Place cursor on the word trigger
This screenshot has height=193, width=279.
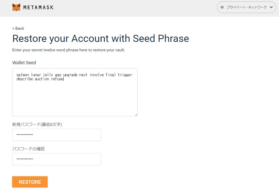(x=125, y=75)
